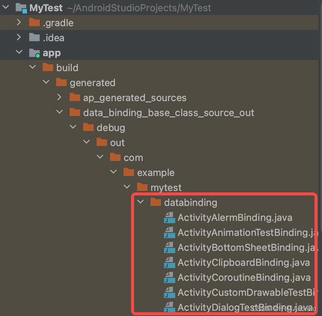Click the build folder icon

48,67
